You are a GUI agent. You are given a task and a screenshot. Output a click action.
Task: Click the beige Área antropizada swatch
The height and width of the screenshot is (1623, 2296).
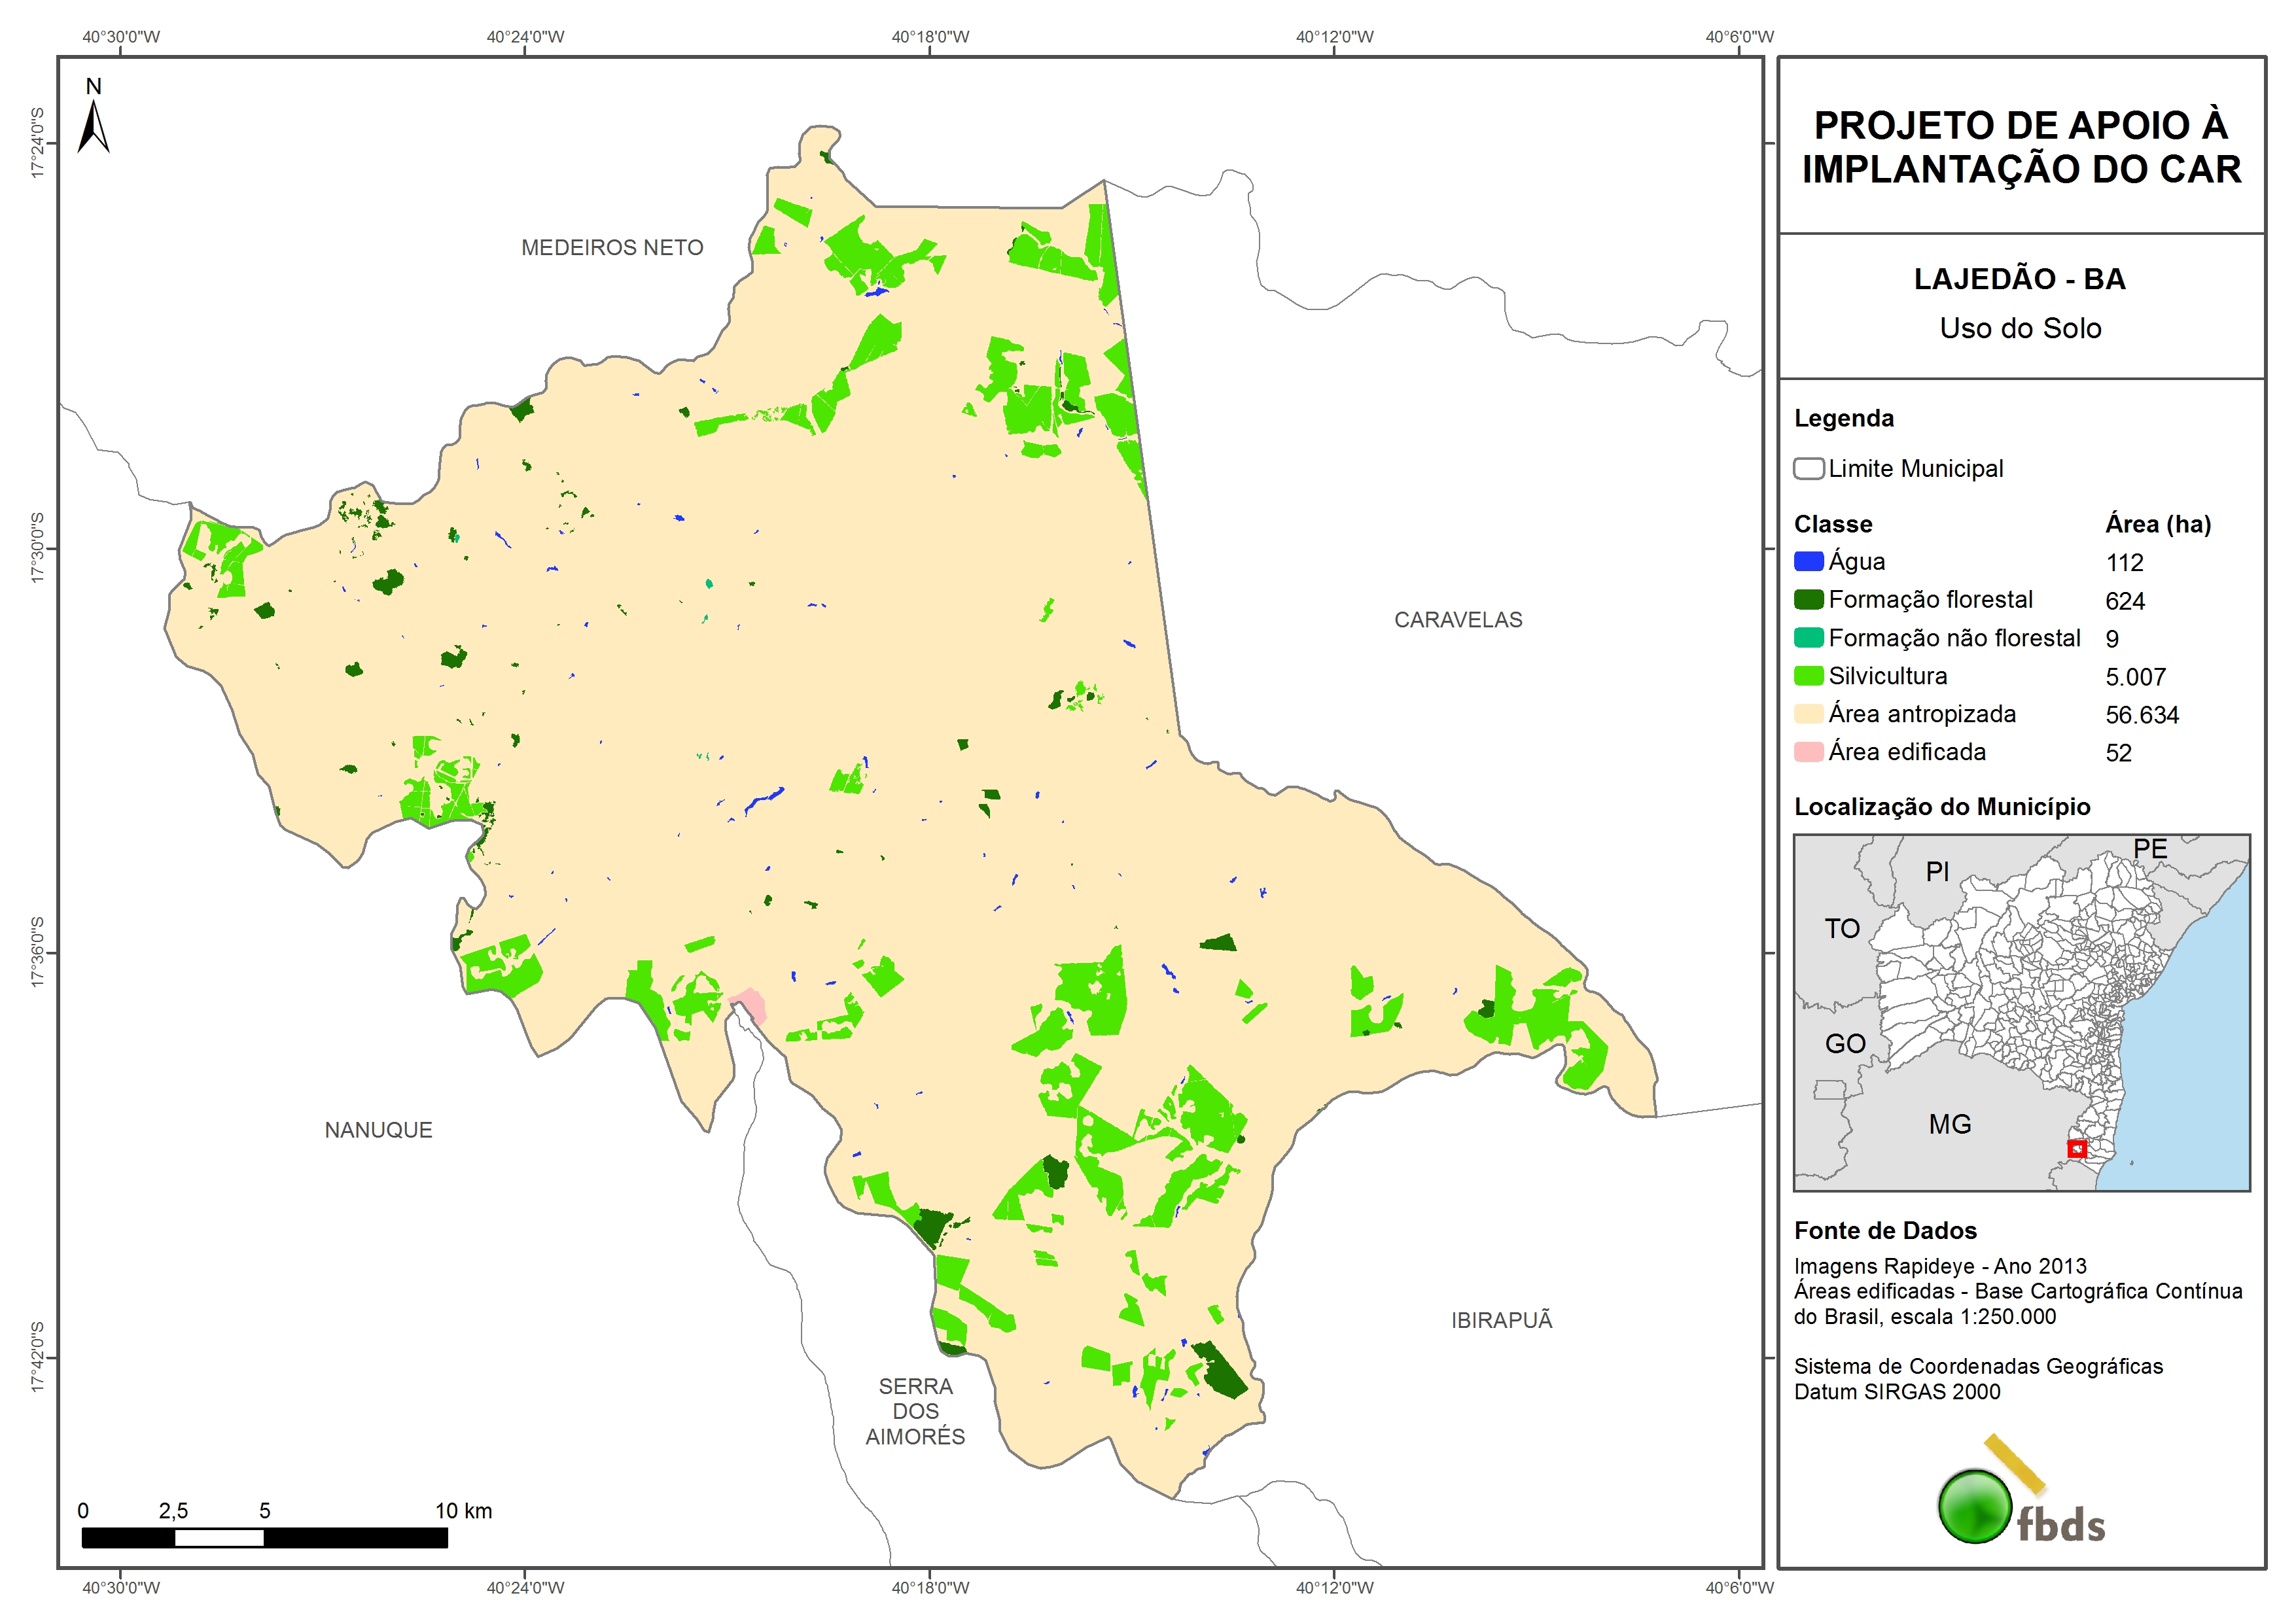click(1808, 714)
